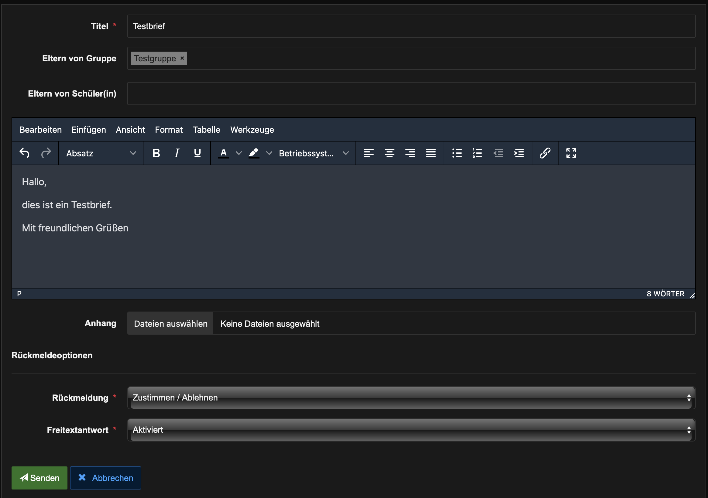The image size is (708, 498).
Task: Click Dateien auswählen attachment button
Action: (170, 324)
